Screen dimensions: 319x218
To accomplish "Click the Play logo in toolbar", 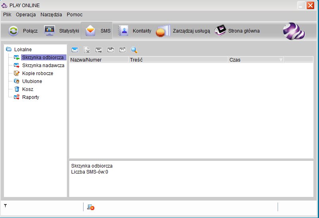I will pos(294,31).
